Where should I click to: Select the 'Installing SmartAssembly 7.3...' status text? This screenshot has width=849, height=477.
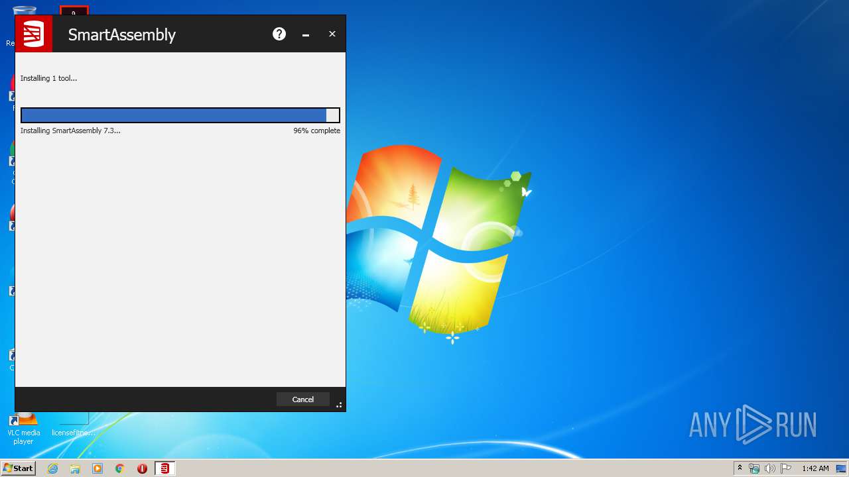tap(70, 131)
